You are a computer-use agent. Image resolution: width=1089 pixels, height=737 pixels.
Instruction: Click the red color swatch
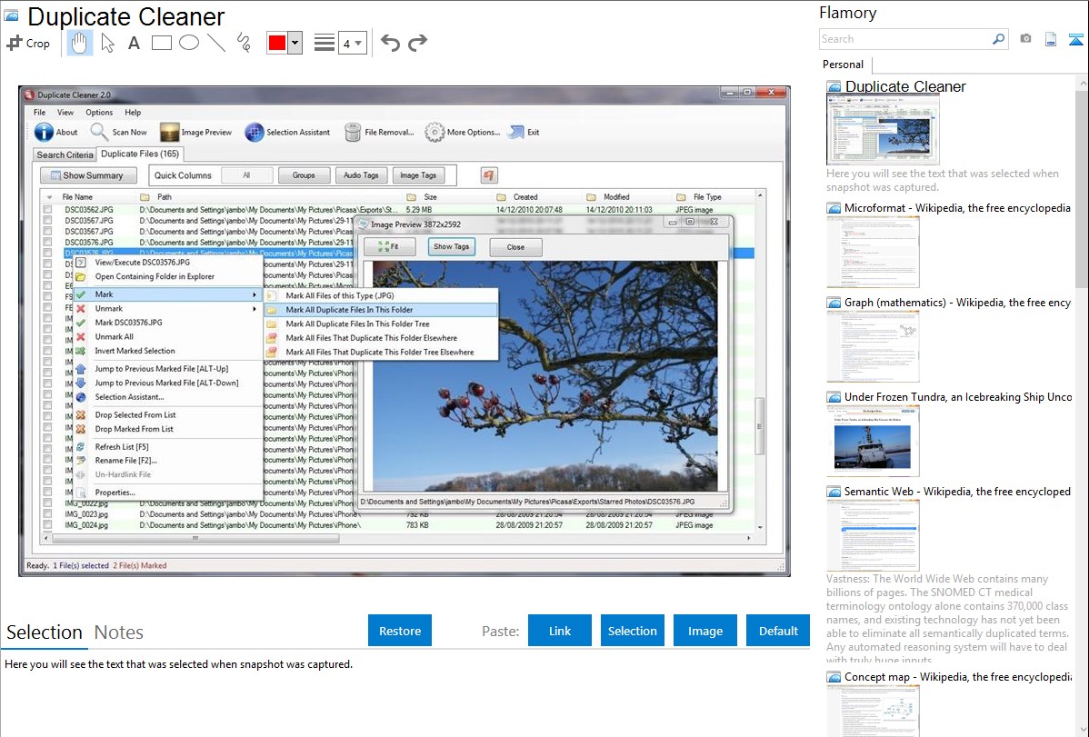tap(277, 43)
